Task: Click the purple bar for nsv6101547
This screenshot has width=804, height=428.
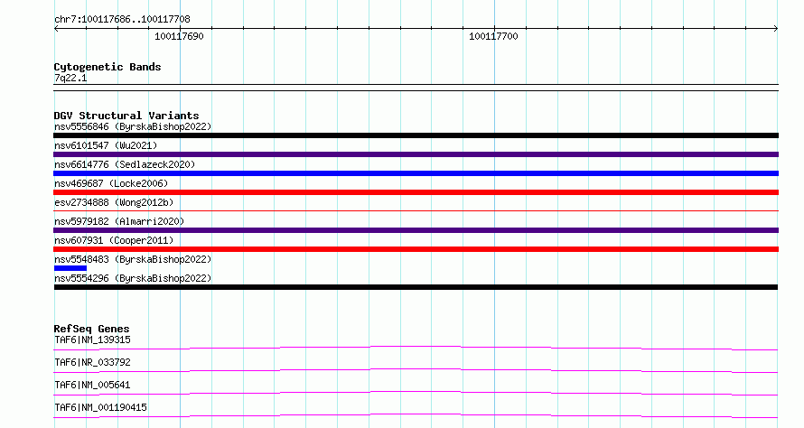Action: point(416,154)
